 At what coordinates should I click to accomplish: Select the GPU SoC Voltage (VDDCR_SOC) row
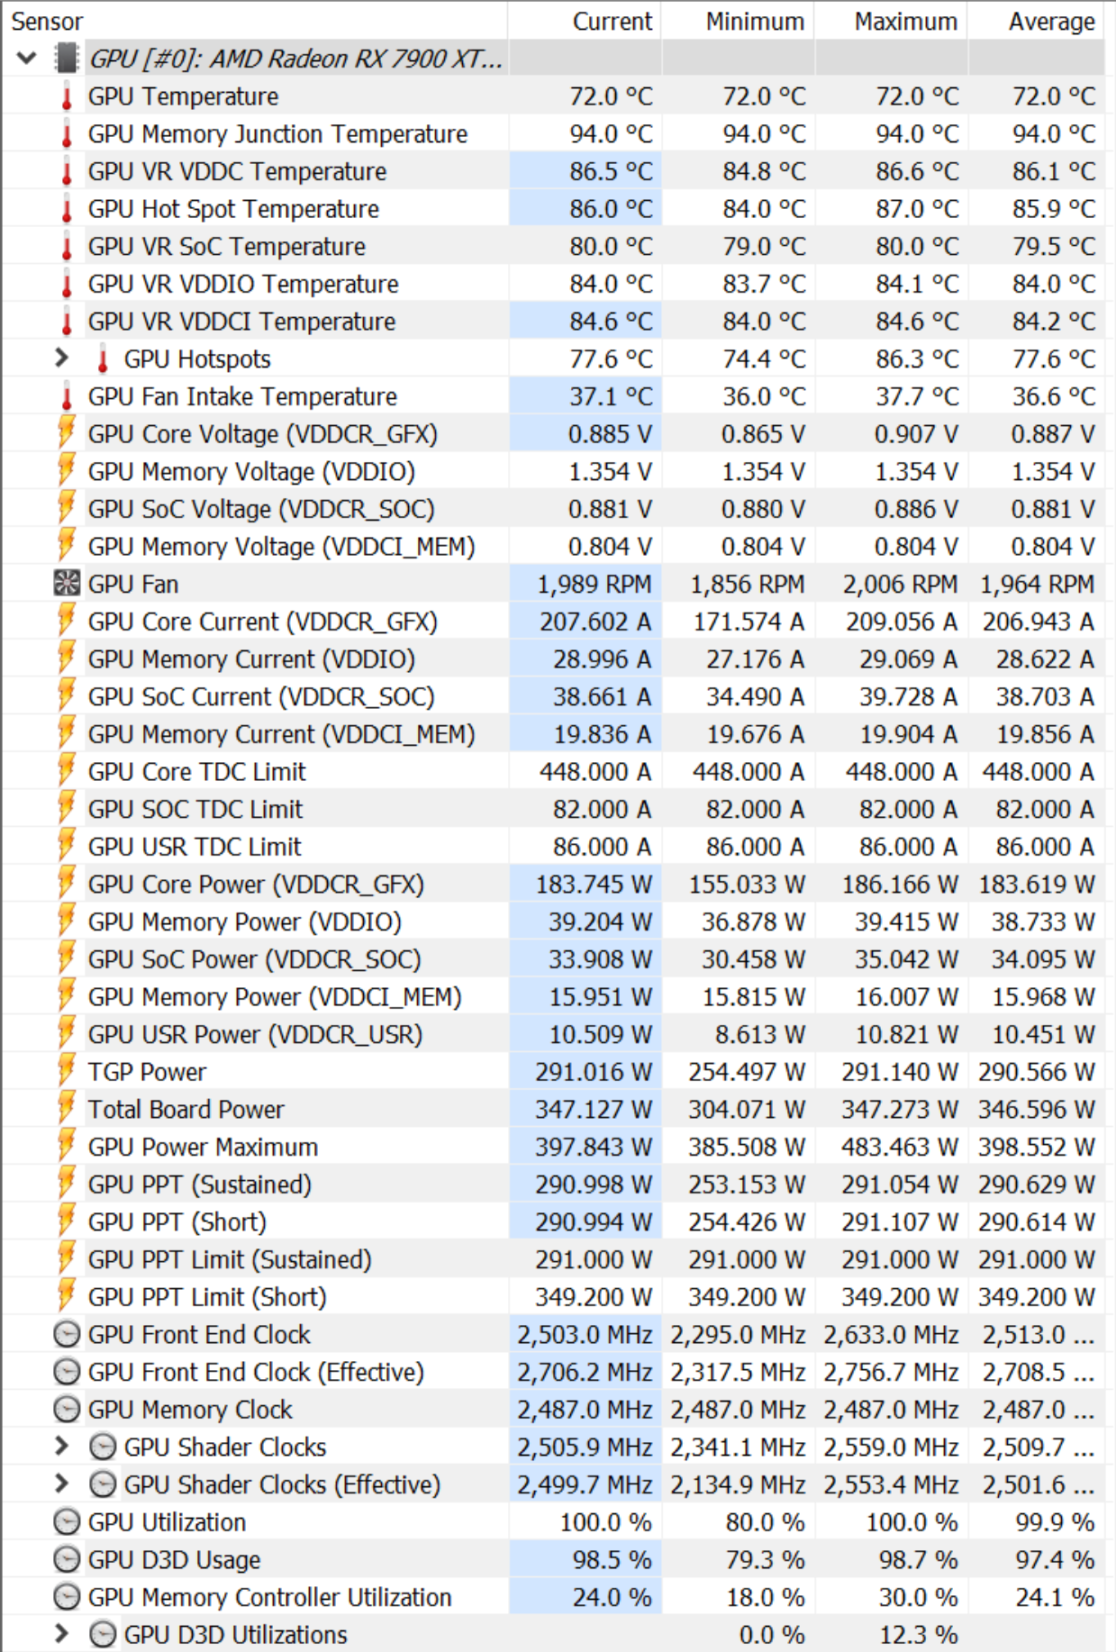[x=553, y=509]
